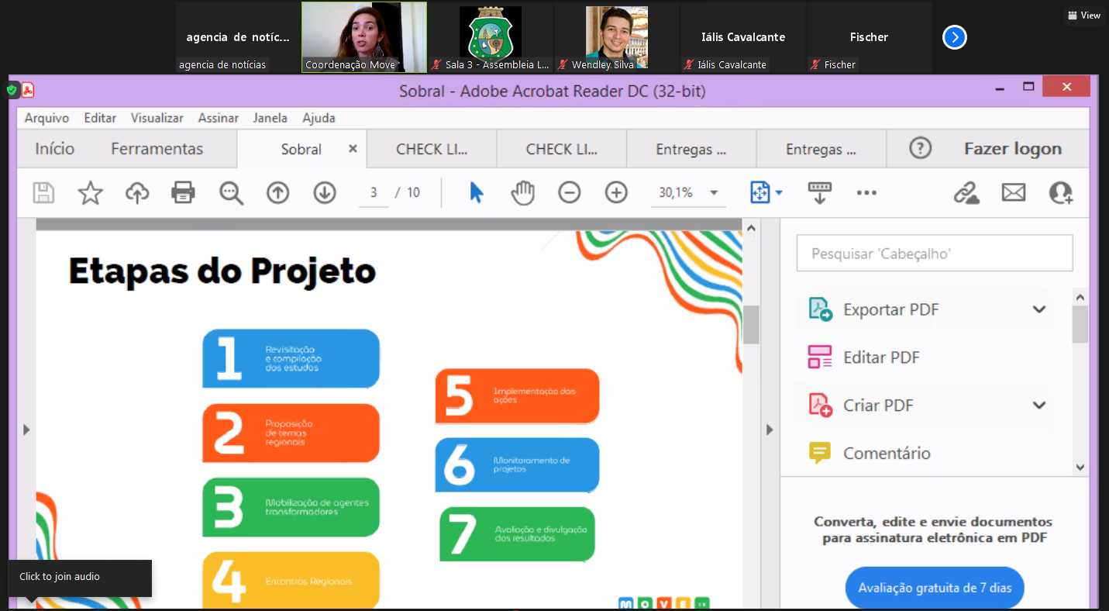Open the 30,1% zoom level dropdown
Screen dimensions: 1109x611
(714, 193)
